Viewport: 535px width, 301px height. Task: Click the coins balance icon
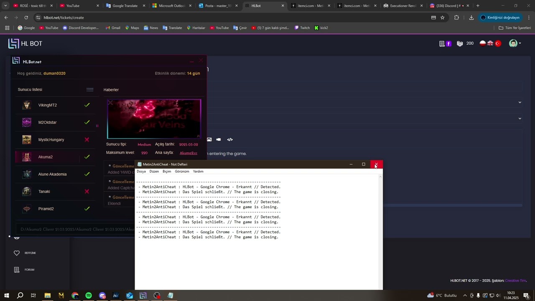[x=460, y=43]
